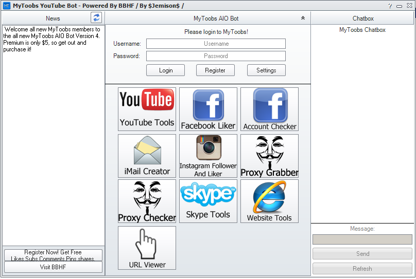Open Instagram Follower And Liker
Viewport: 416px width, 279px height.
(x=208, y=156)
